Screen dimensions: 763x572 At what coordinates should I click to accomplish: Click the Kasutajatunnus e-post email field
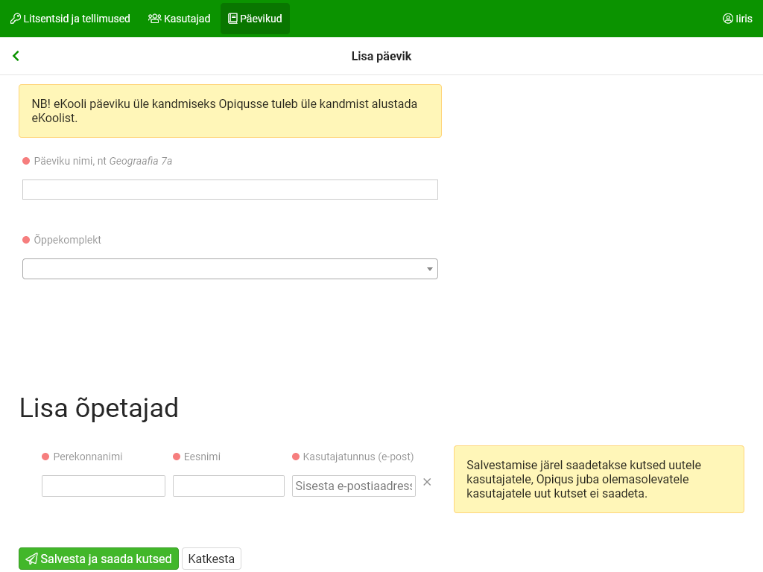pos(354,486)
